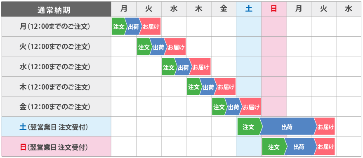Image resolution: width=363 pixels, height=158 pixels.
Task: Click the first 月 column header
Action: [124, 9]
